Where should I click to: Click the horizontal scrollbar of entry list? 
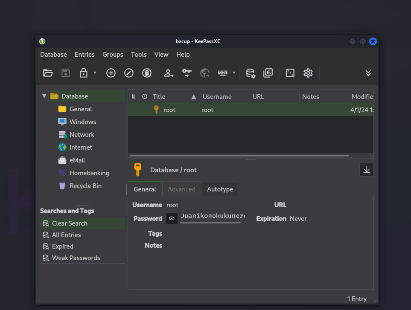coord(239,156)
